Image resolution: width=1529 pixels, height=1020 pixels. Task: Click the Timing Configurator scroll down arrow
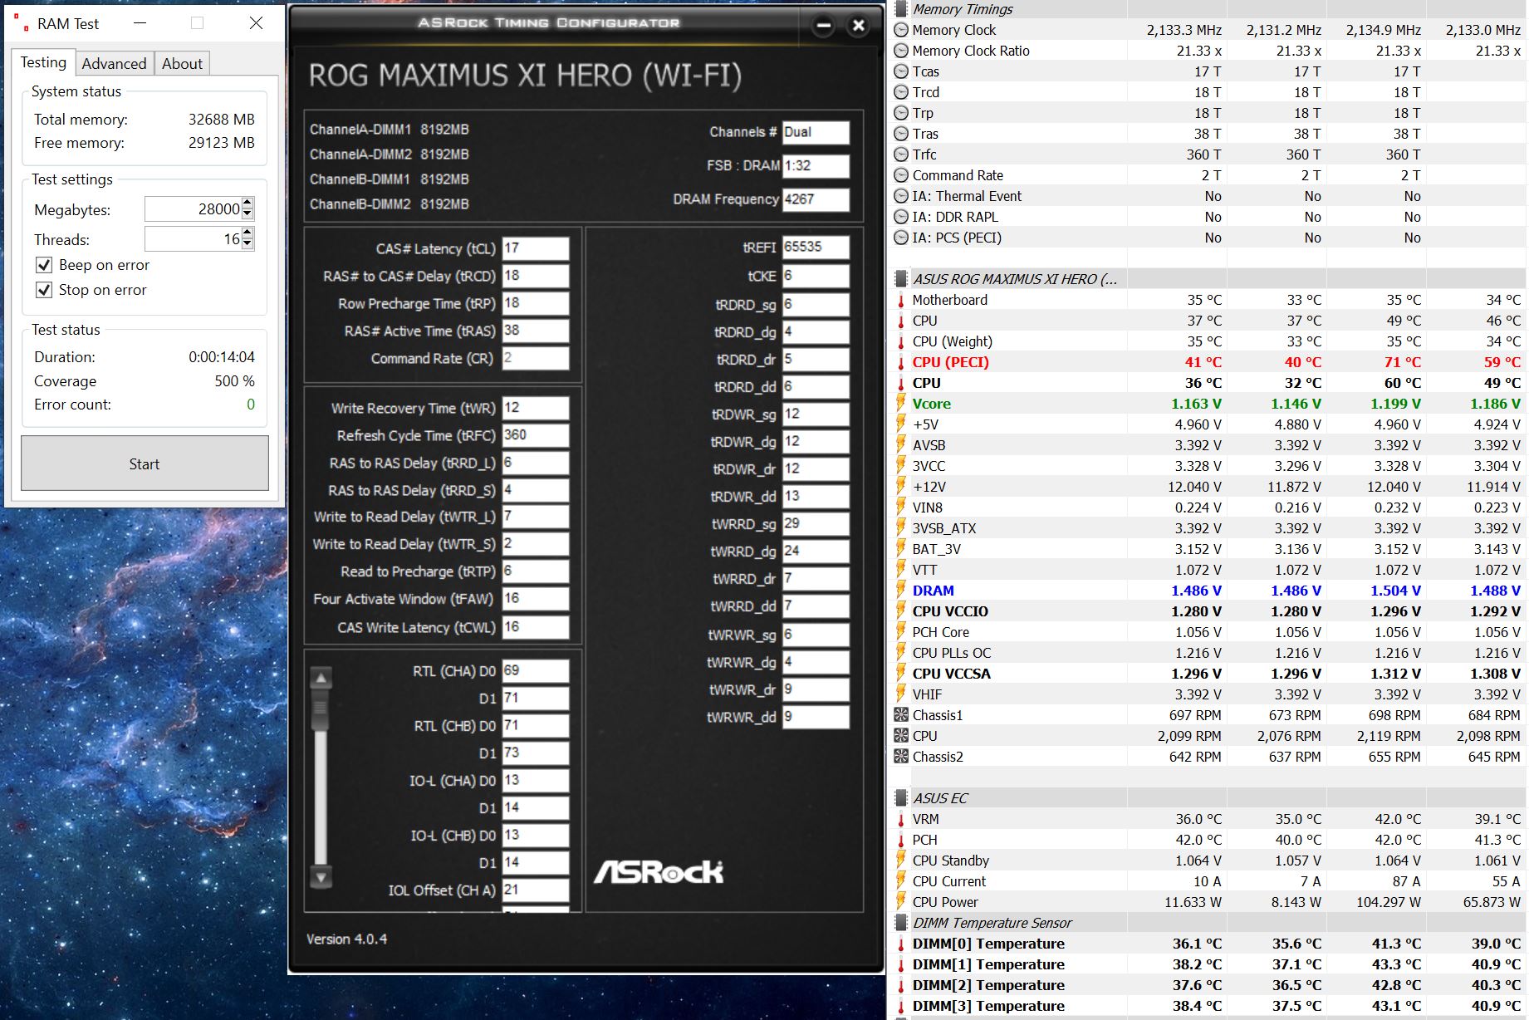click(321, 876)
